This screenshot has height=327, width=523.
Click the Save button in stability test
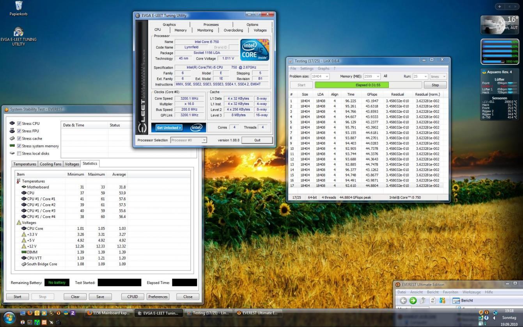click(100, 297)
